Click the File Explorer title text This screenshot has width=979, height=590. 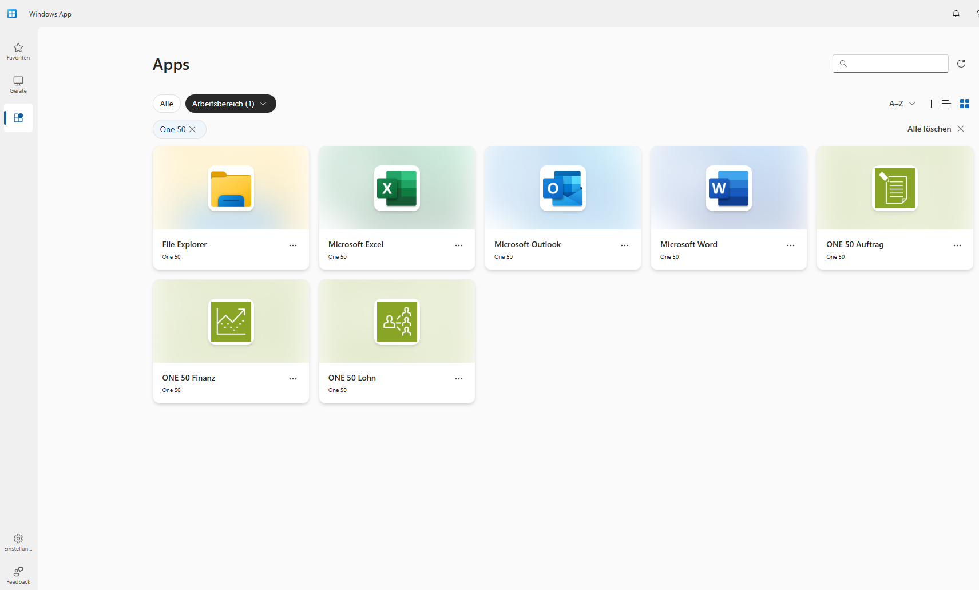[x=184, y=244]
